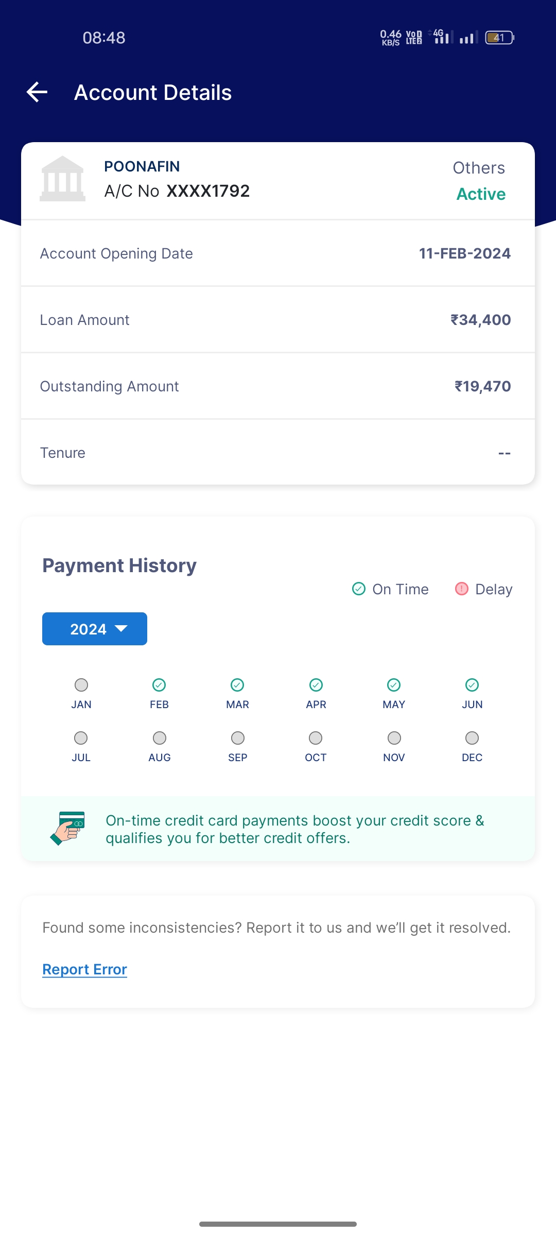
Task: Click the Report Error link
Action: pos(84,969)
